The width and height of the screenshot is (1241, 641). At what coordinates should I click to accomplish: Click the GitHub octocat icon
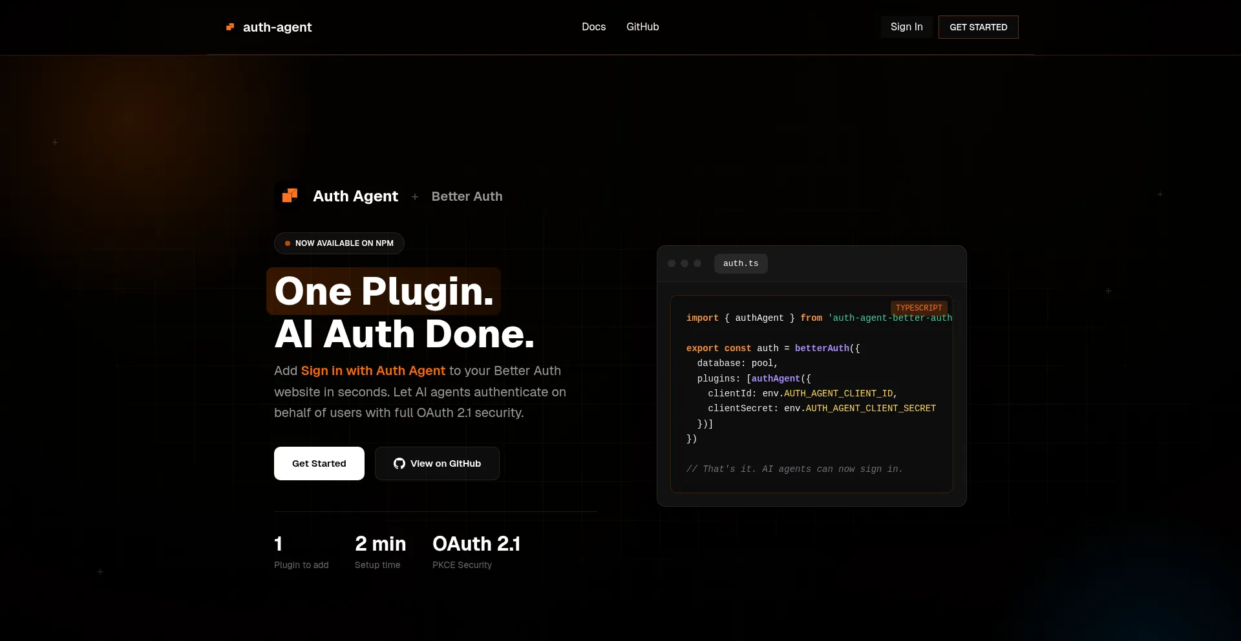[399, 463]
